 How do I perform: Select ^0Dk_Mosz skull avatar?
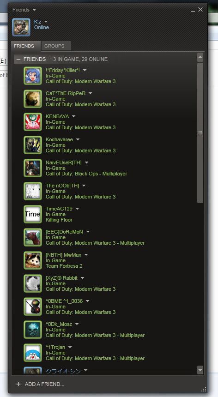point(33,330)
